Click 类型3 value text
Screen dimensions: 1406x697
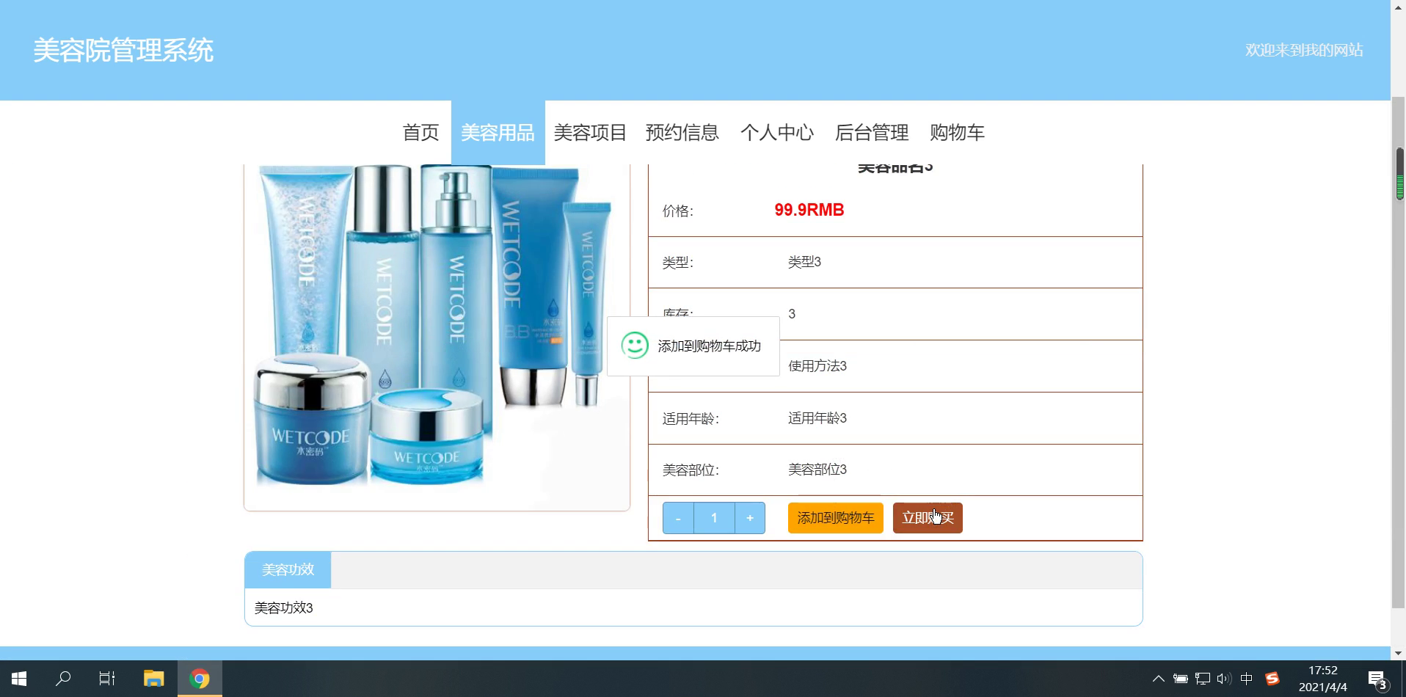click(x=804, y=262)
